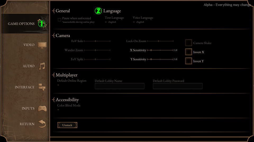Adjust the FoV Split slider

click(97, 59)
